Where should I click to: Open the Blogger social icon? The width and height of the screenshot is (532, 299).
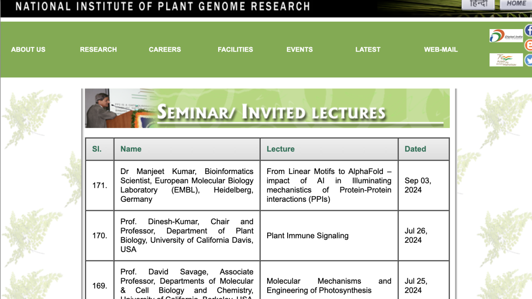(528, 45)
